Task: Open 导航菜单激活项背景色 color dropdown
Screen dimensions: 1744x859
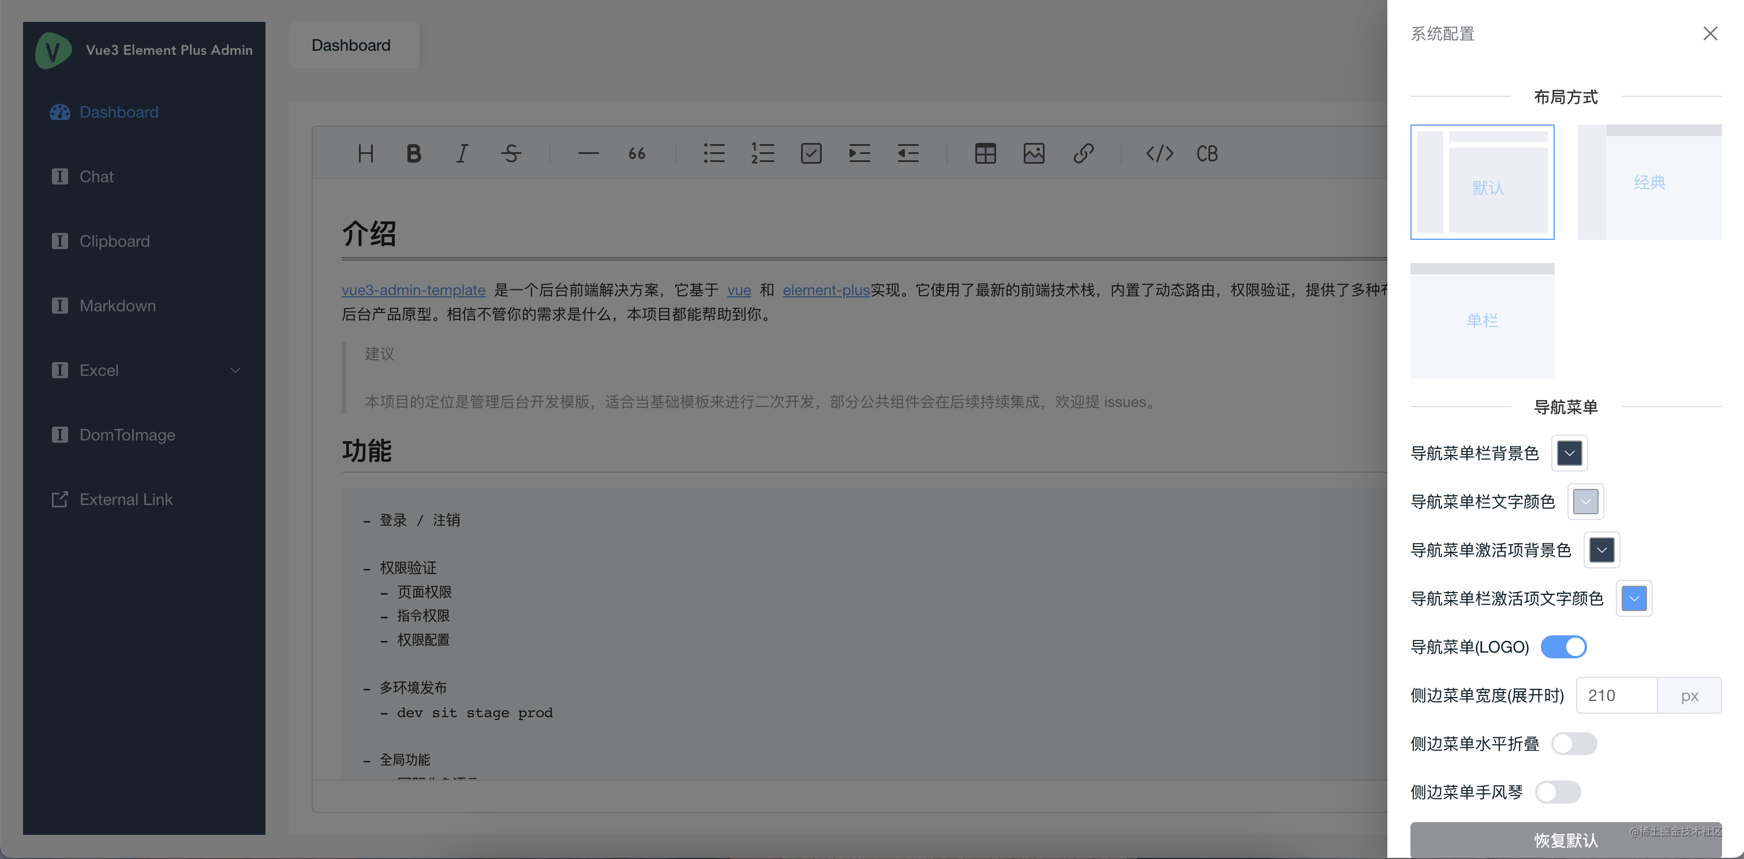Action: [1601, 550]
